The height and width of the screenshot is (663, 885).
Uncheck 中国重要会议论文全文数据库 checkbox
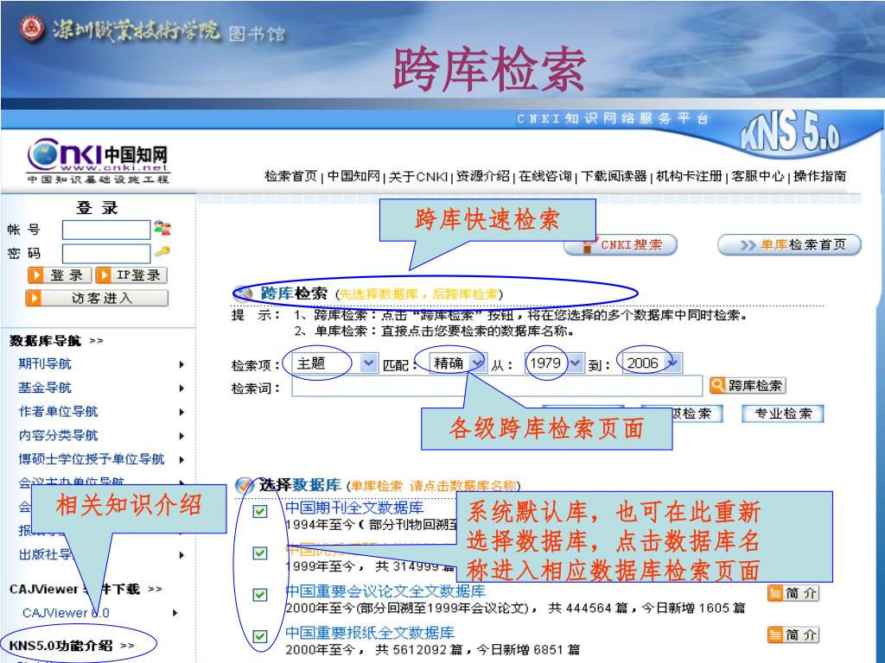point(259,595)
